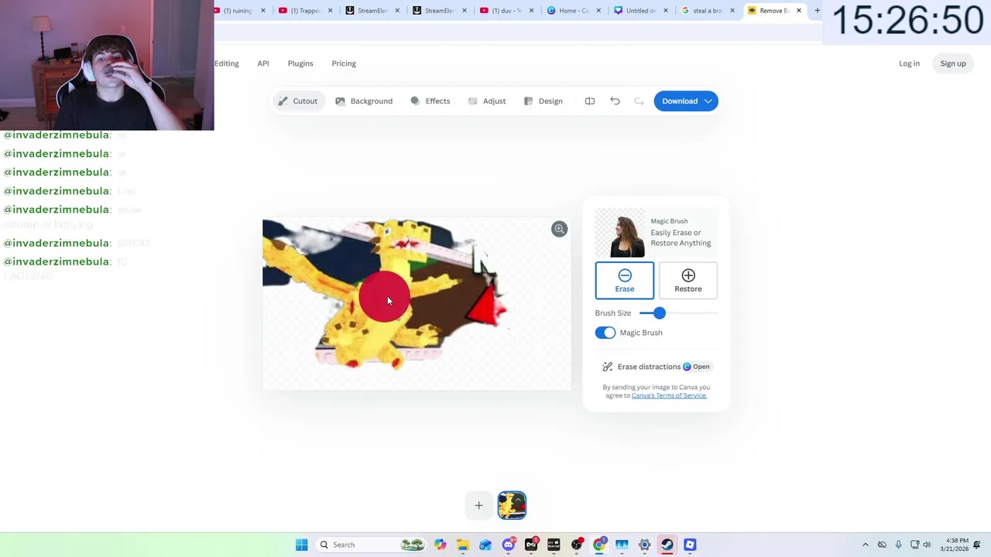Click the Cutout brush icon
The width and height of the screenshot is (991, 557).
point(283,101)
